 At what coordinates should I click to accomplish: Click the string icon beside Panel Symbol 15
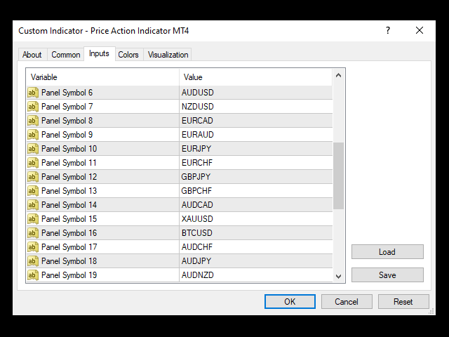[x=33, y=219]
